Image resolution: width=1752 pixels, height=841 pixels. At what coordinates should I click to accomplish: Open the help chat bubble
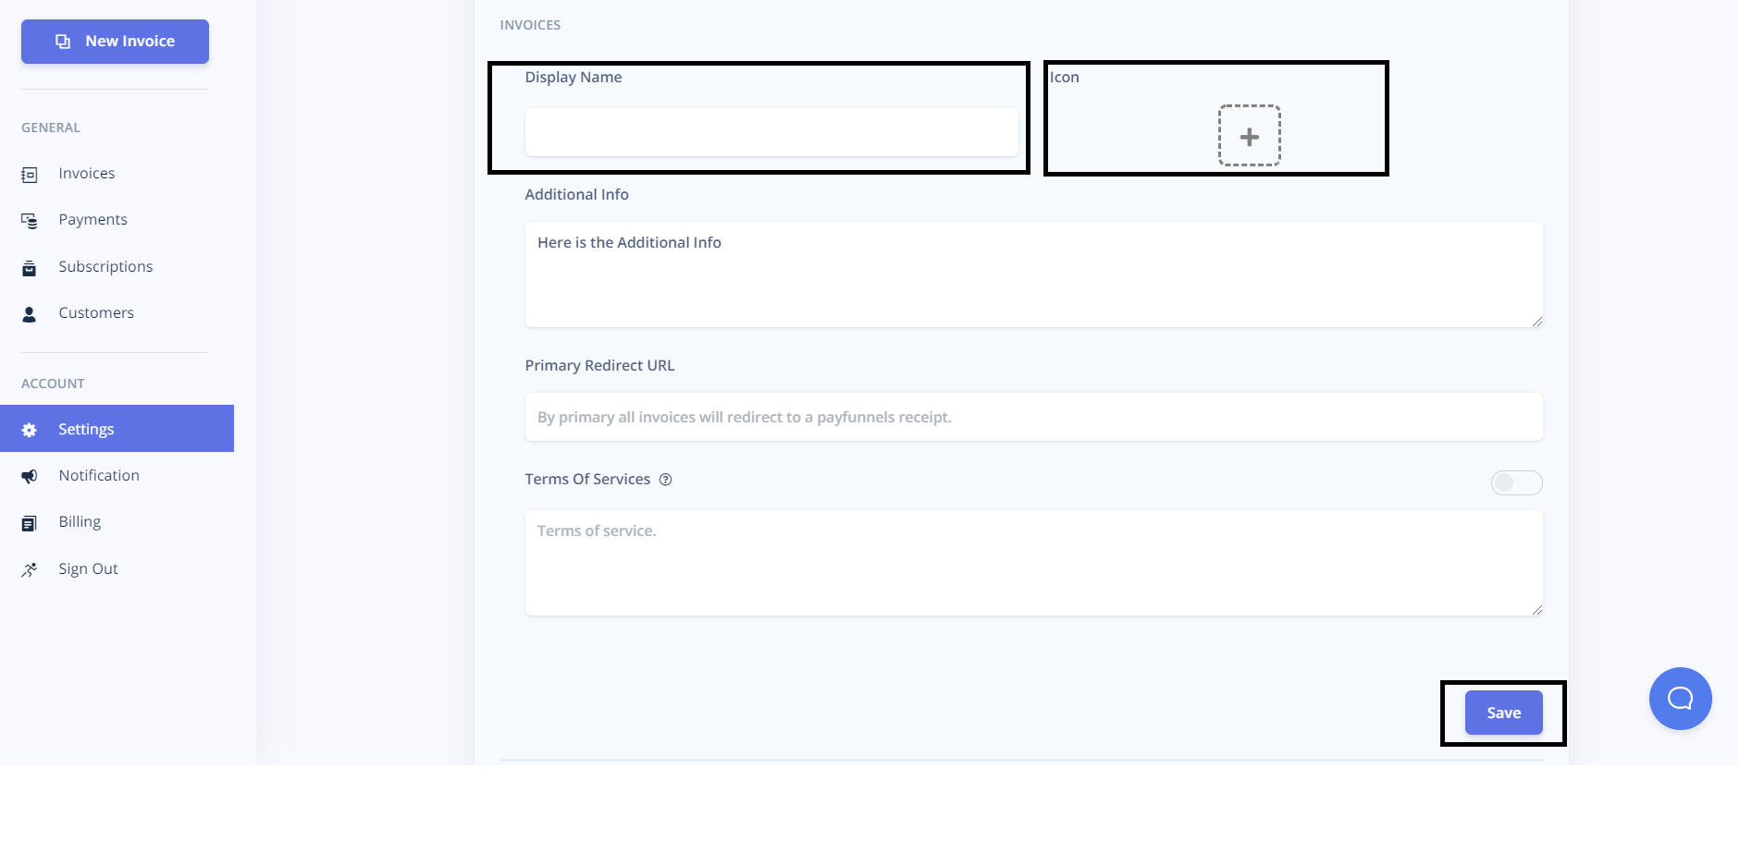coord(1681,699)
